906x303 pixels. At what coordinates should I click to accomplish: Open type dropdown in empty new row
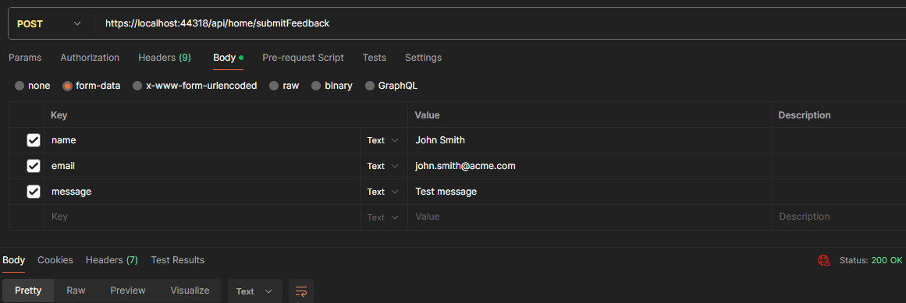point(383,217)
